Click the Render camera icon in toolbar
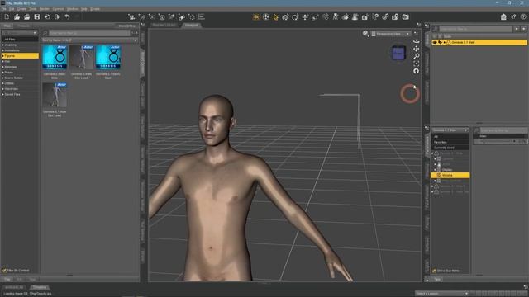The height and width of the screenshot is (297, 529). [x=406, y=16]
